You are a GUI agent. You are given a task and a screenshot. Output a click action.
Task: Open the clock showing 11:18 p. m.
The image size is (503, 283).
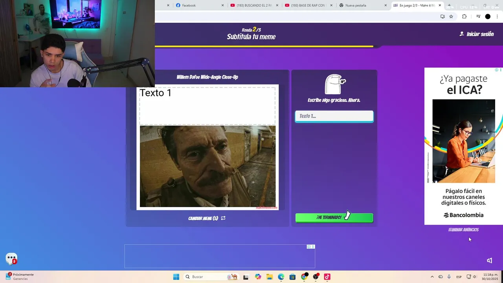tap(490, 277)
